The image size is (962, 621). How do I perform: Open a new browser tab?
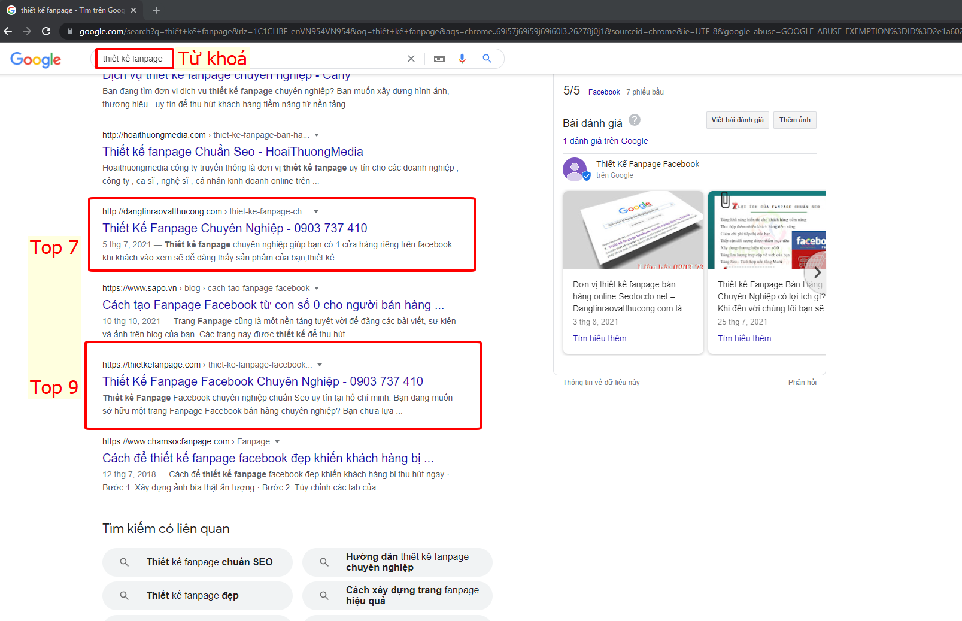(156, 10)
